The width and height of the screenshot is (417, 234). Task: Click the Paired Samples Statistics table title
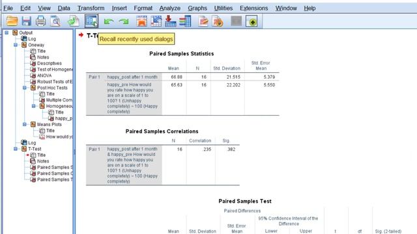[x=182, y=53]
